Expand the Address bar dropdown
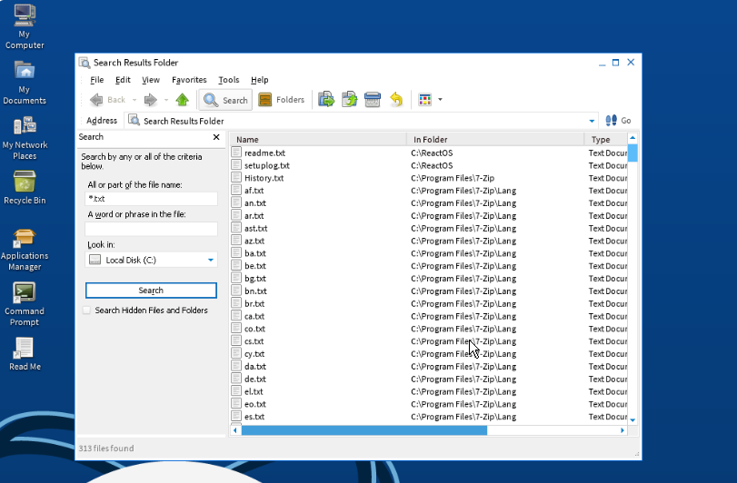Screen dimensions: 737x483 [x=592, y=121]
